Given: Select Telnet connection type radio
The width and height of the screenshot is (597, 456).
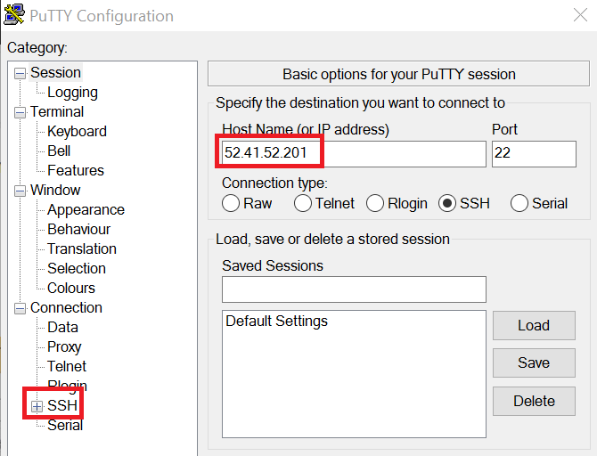Looking at the screenshot, I should coord(324,203).
